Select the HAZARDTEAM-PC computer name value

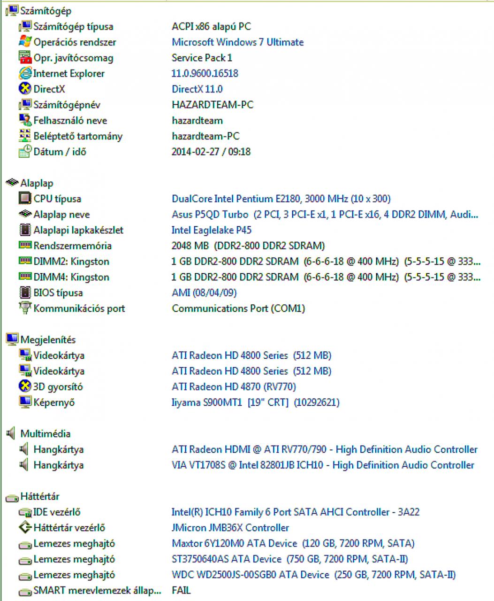[213, 105]
